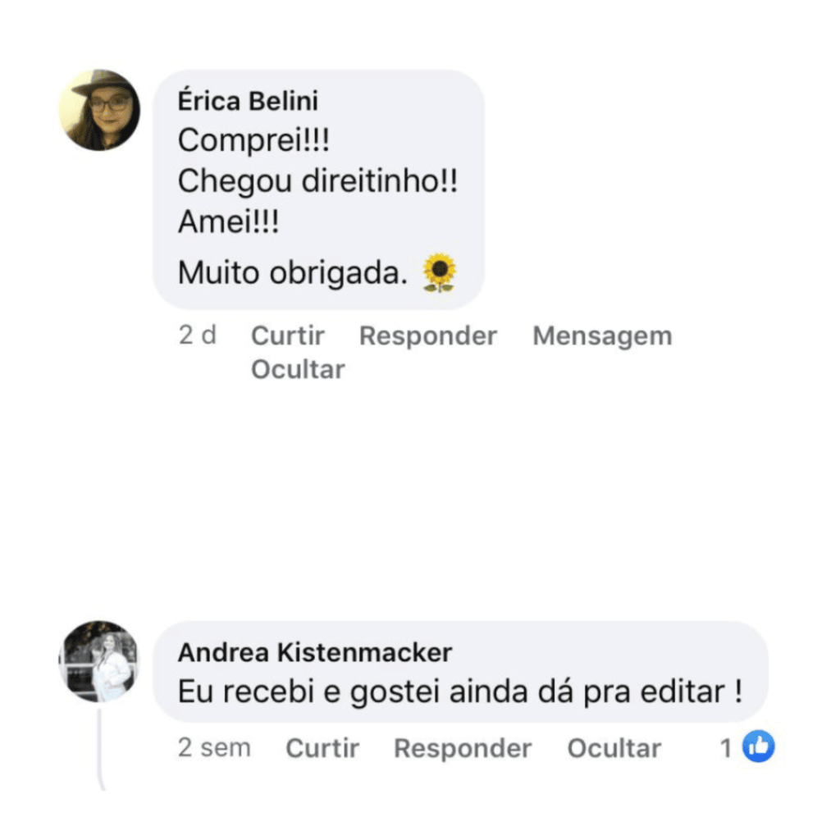Click the Érica Belini name link

[x=248, y=101]
